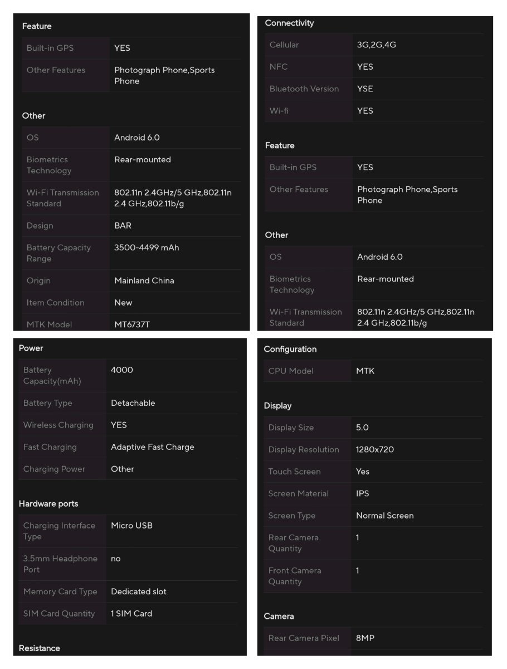Select the Item Condition label
The width and height of the screenshot is (507, 669).
(x=56, y=302)
